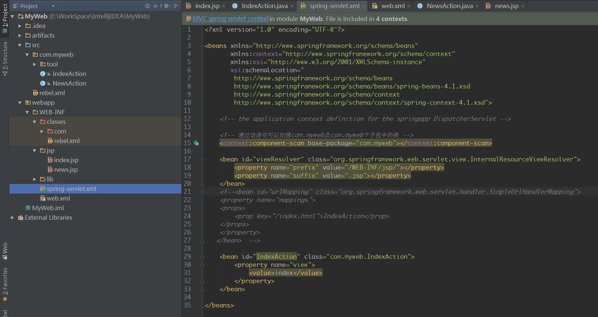
Task: Select rebel.xml under src
Action: [x=52, y=93]
